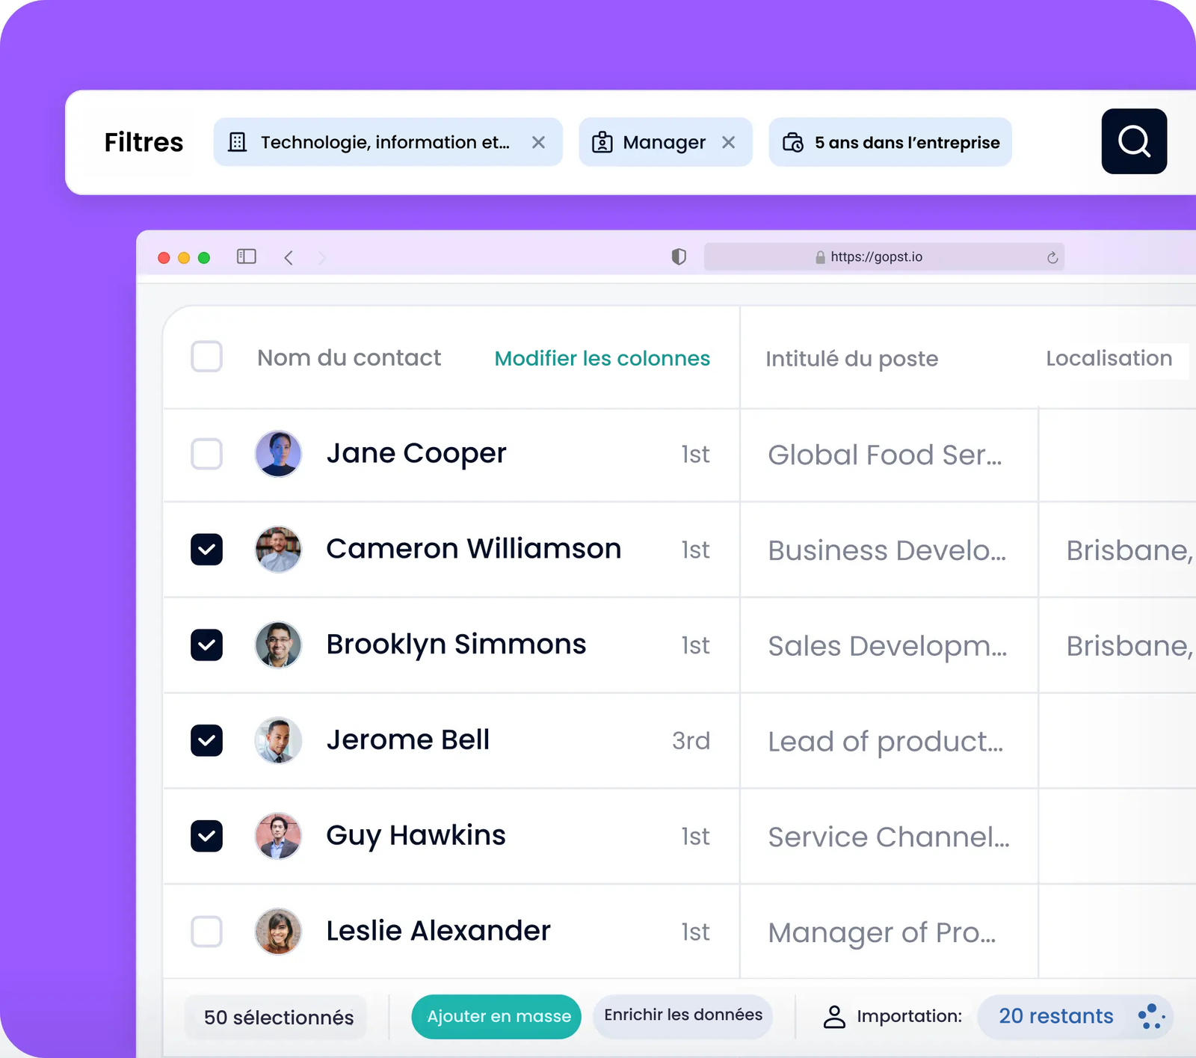Screen dimensions: 1196x1058
Task: Go back using the browser back arrow
Action: click(289, 257)
